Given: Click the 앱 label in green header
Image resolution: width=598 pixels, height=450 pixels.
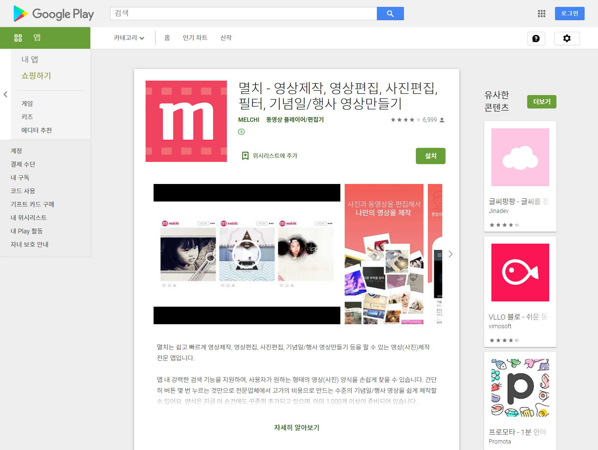Looking at the screenshot, I should [x=37, y=38].
